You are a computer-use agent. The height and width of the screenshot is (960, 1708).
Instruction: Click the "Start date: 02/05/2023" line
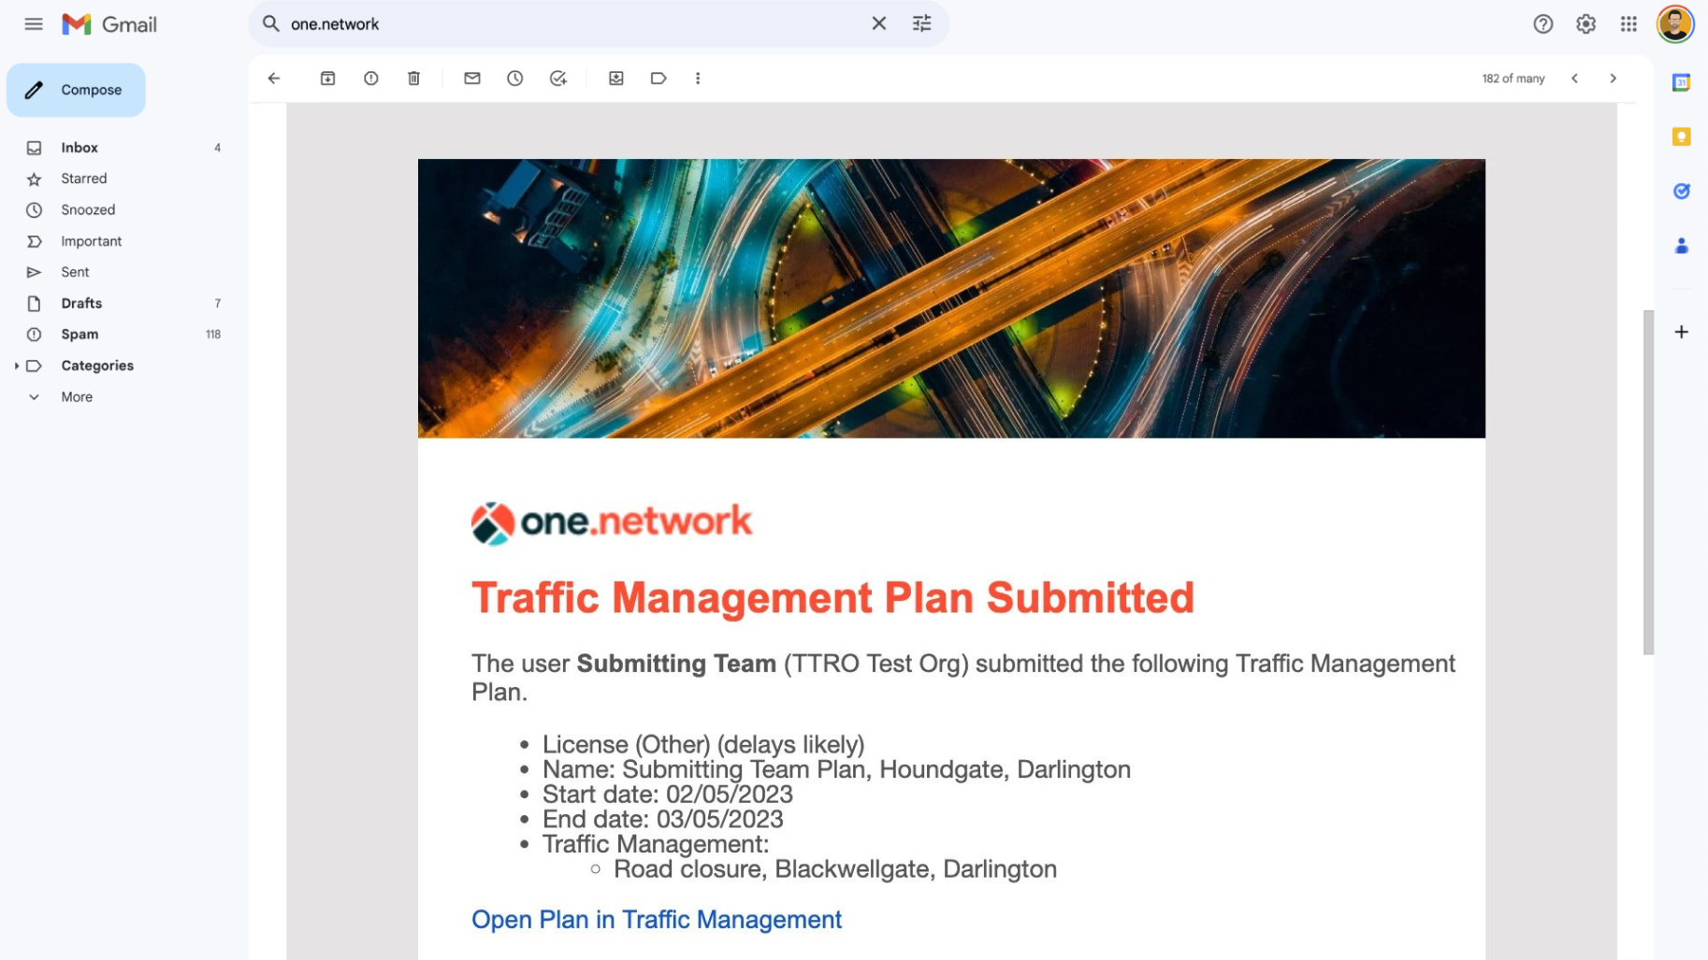(x=668, y=795)
